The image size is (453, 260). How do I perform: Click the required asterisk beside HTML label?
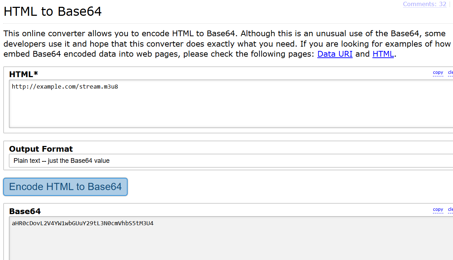[x=35, y=74]
